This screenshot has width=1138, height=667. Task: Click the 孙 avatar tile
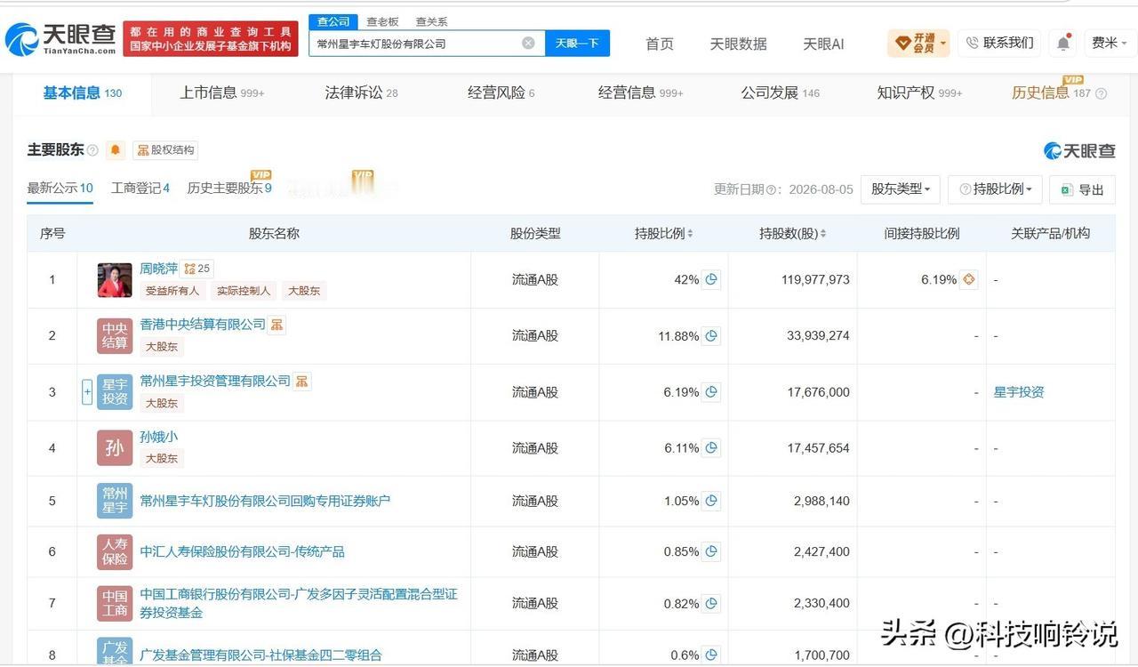(115, 448)
